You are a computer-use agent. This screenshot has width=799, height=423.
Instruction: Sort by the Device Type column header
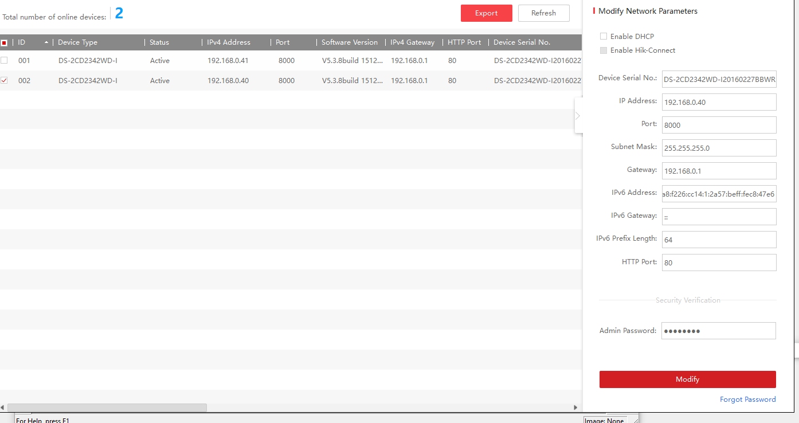pos(78,42)
